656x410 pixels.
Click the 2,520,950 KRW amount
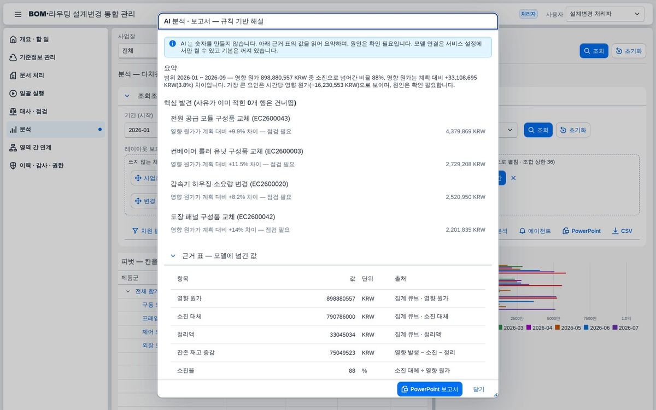tap(465, 197)
